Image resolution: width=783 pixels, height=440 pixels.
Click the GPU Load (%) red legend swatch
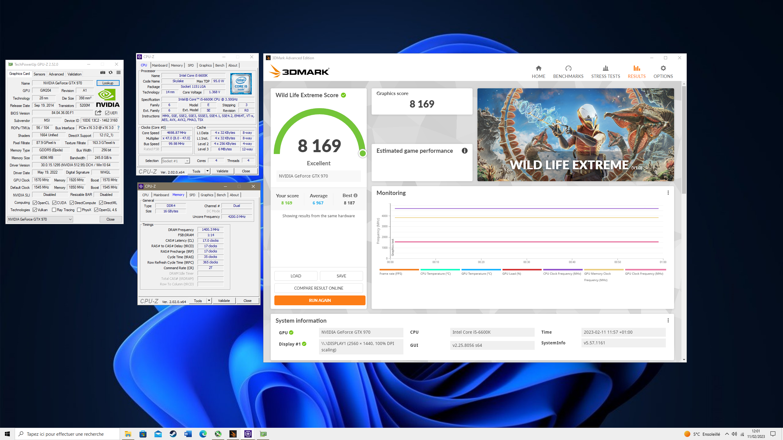coord(522,269)
